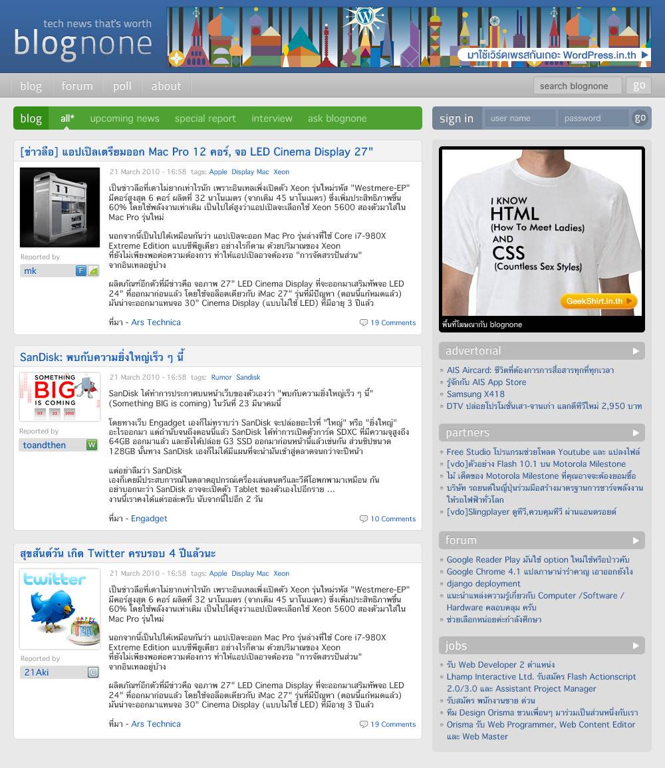The width and height of the screenshot is (665, 768).
Task: Open 19 Comments on the Mac Pro article
Action: coord(393,322)
